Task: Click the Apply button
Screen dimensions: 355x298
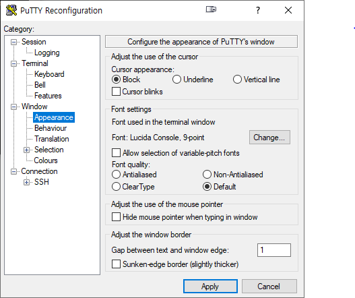Action: (210, 287)
